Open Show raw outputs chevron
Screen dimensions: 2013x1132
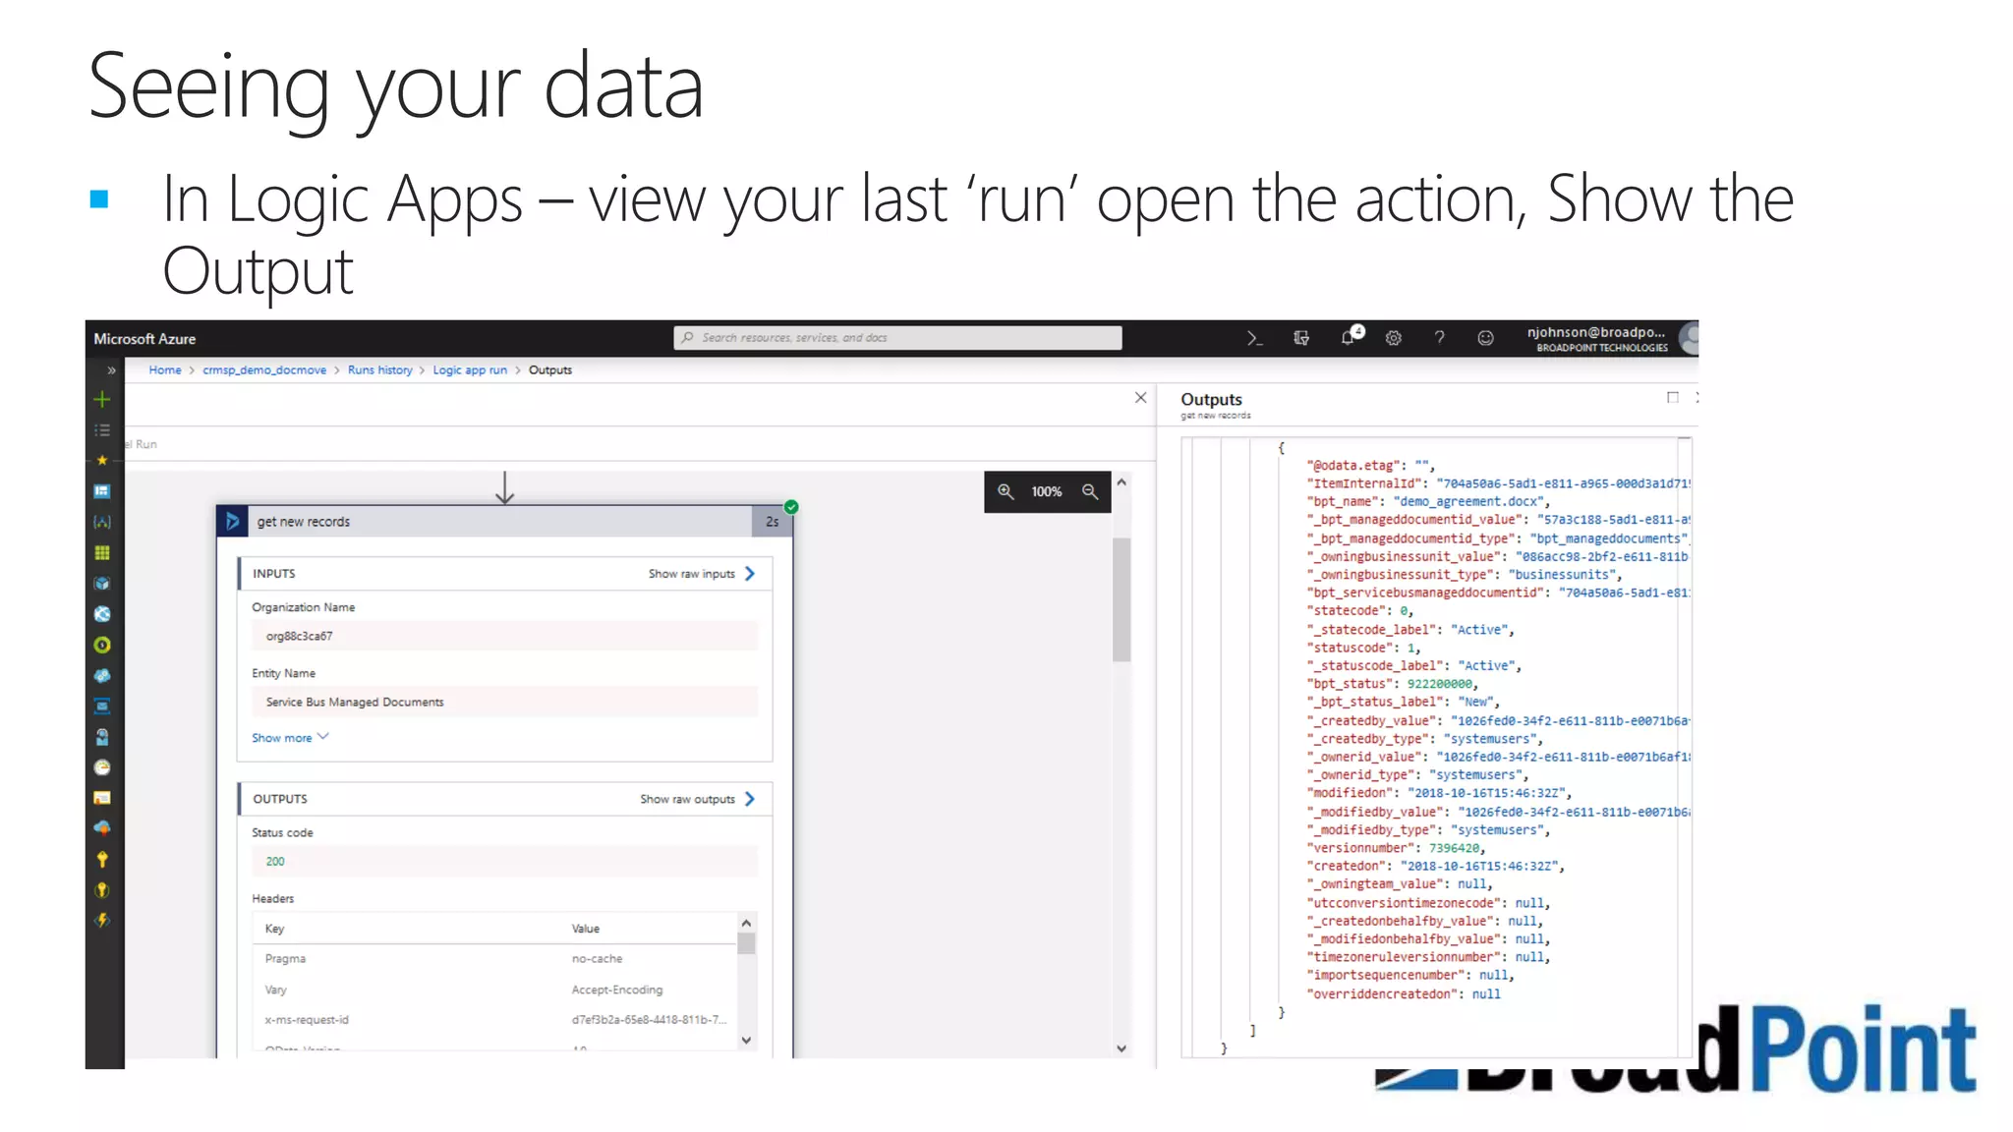coord(750,799)
